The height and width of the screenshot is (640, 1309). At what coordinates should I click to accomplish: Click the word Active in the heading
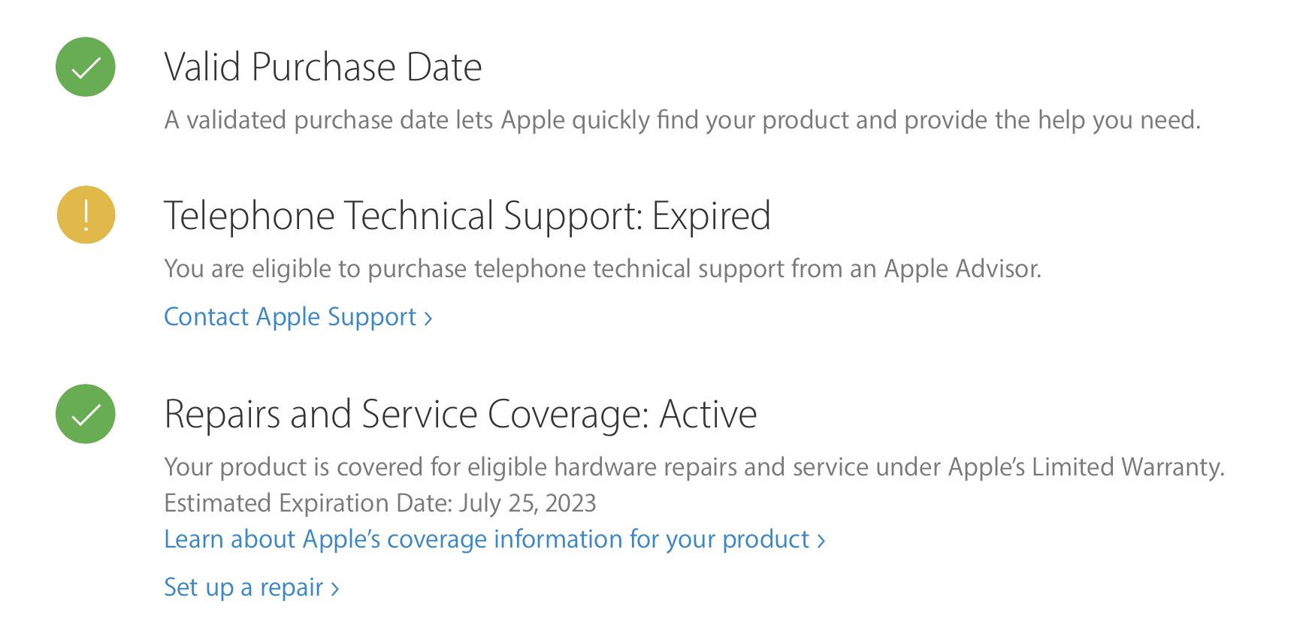pos(708,414)
